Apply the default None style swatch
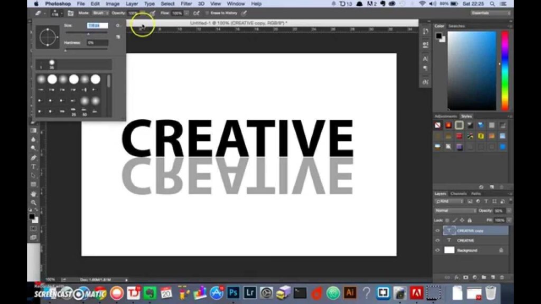Image resolution: width=541 pixels, height=304 pixels. click(438, 126)
